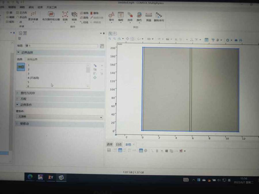Open the view dropdown arrow after grid icon
Screen dimensions: 259x194
[x=142, y=39]
